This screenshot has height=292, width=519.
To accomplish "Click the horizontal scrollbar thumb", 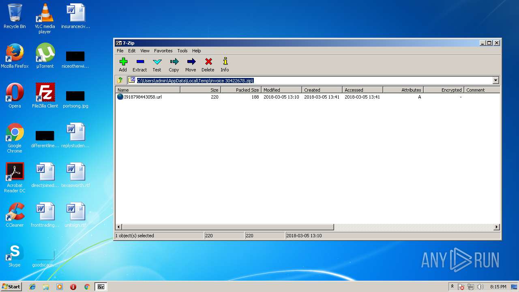I will tap(227, 227).
